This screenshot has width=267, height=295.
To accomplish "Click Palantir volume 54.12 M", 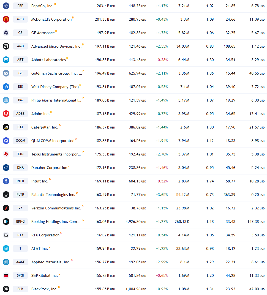I will coord(183,195).
